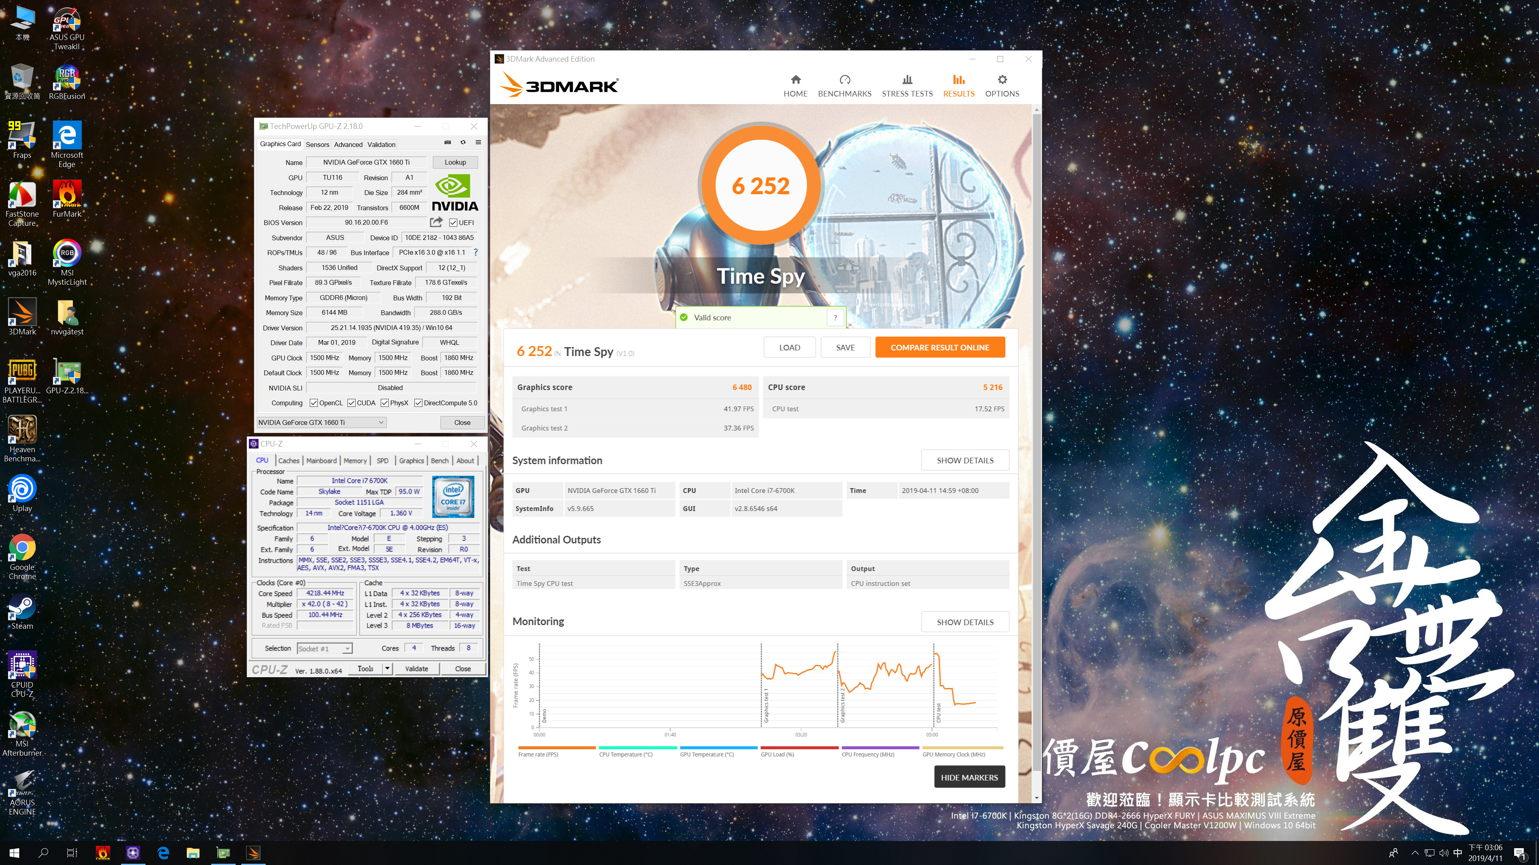Switch to the Sensors tab in GPU-Z

[317, 145]
